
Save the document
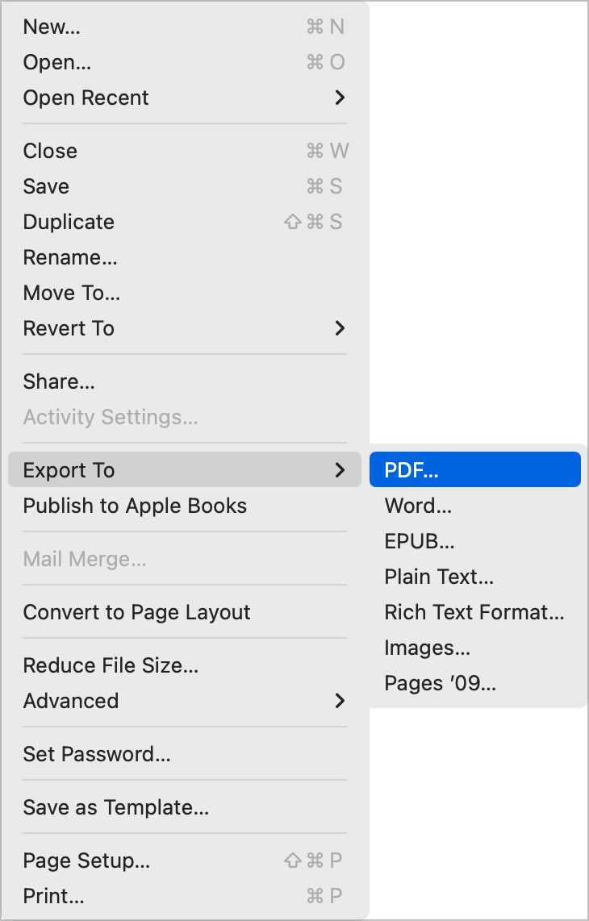(46, 186)
